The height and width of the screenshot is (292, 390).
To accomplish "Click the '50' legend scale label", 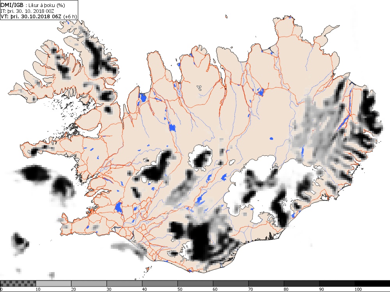I will [180, 289].
